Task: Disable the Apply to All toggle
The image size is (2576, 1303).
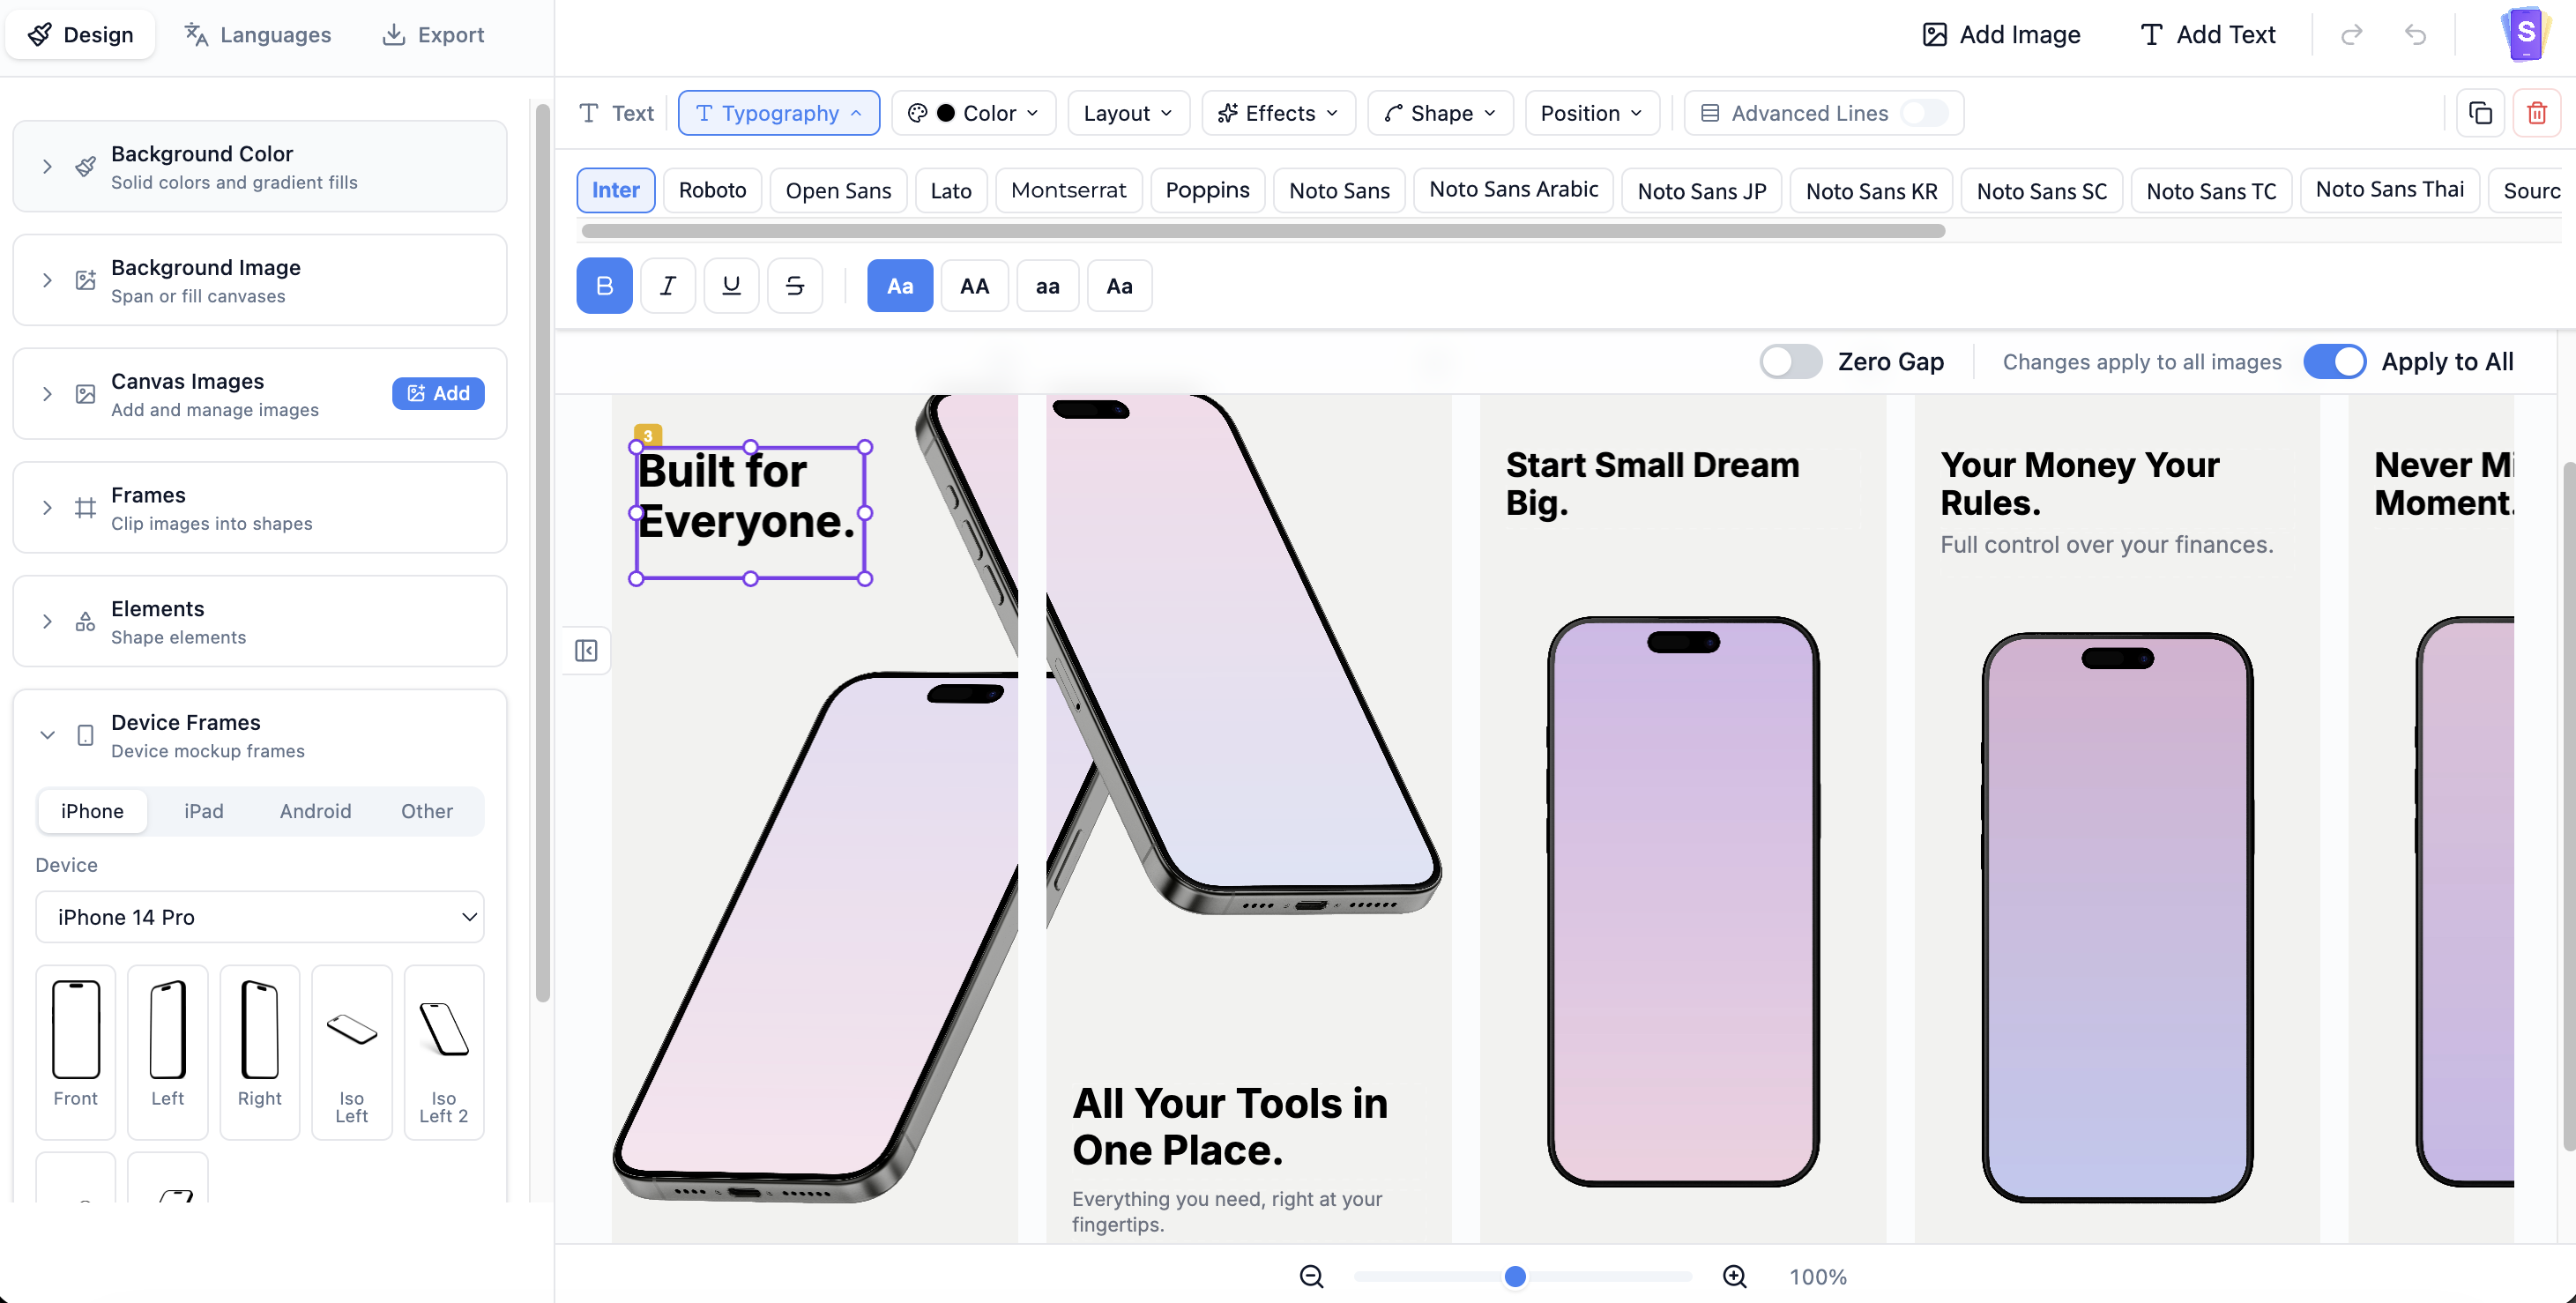Action: [x=2335, y=361]
